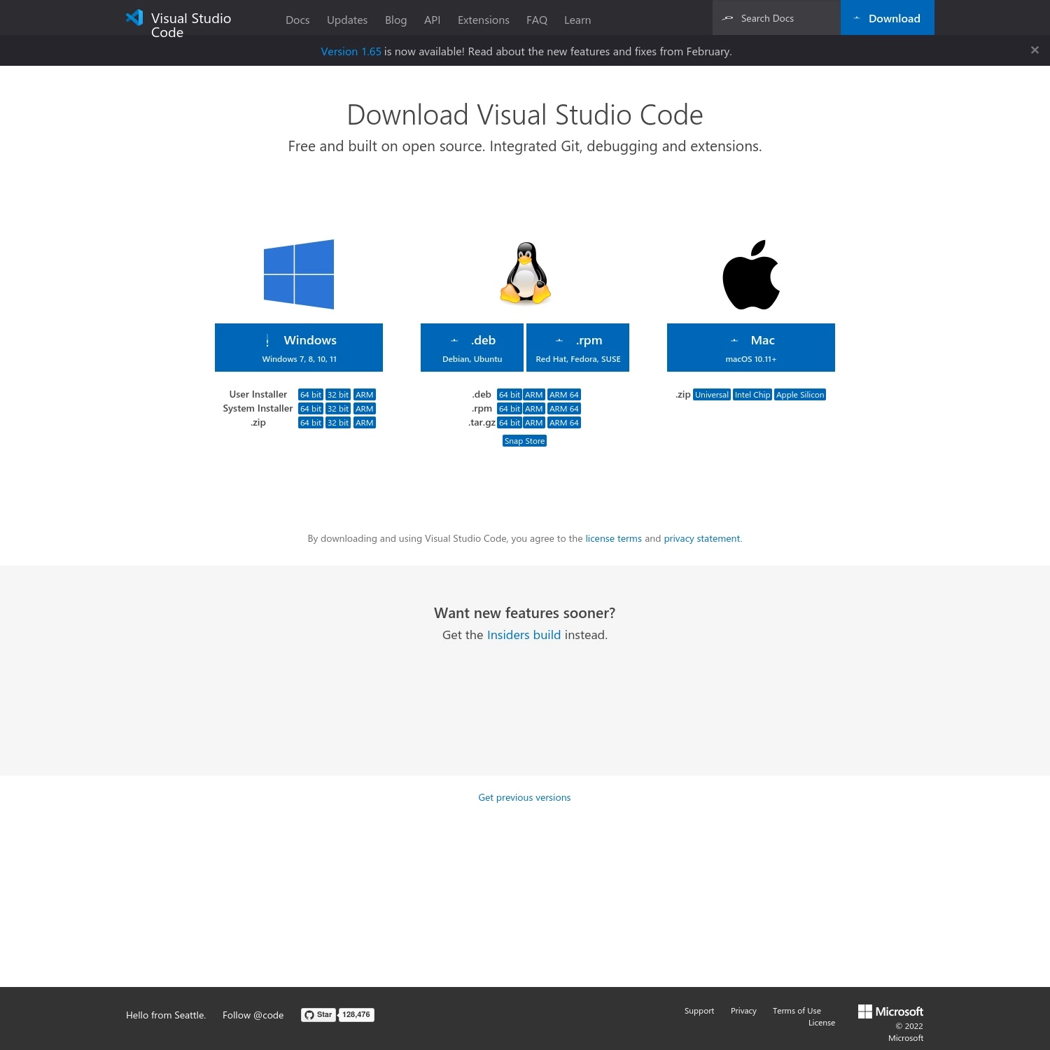The width and height of the screenshot is (1050, 1050).
Task: Open the privacy statement link
Action: coord(702,539)
